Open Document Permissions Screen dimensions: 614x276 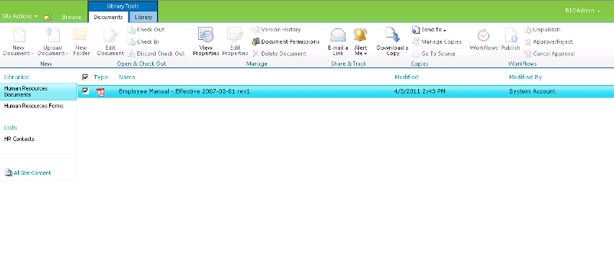[x=286, y=42]
